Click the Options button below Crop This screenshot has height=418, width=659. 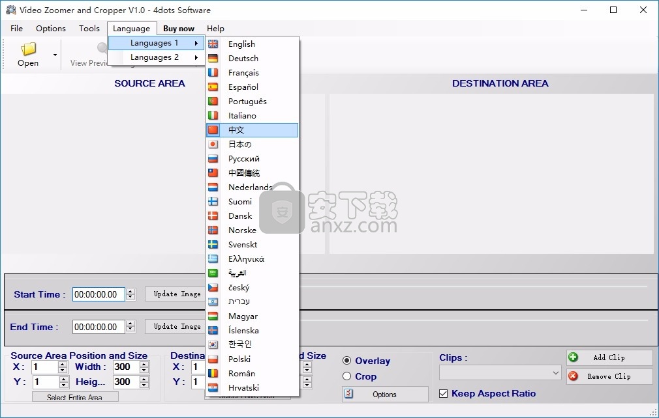pos(385,394)
